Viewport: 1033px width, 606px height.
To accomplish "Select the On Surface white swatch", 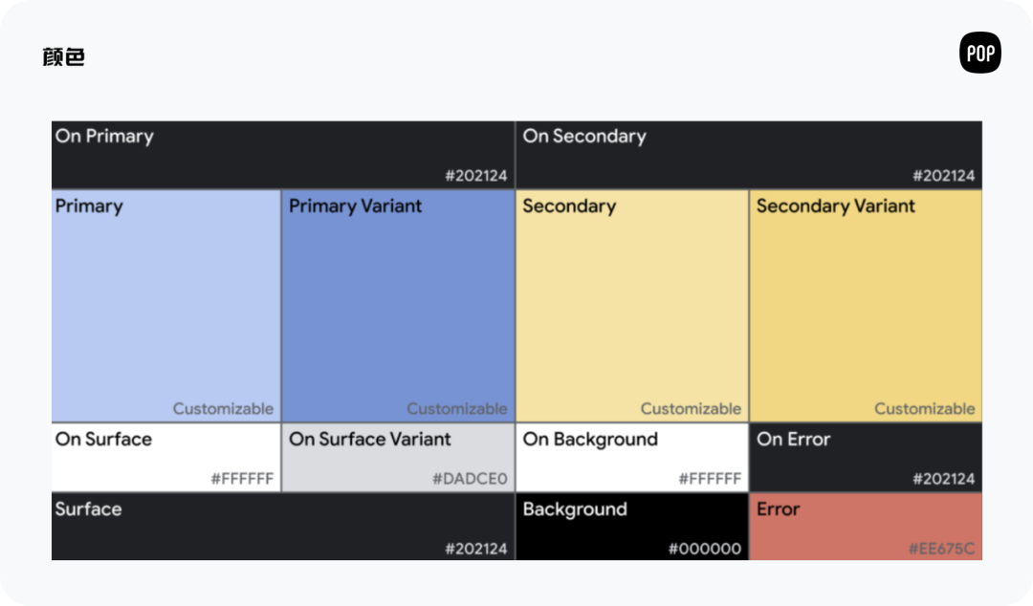I will coord(165,458).
